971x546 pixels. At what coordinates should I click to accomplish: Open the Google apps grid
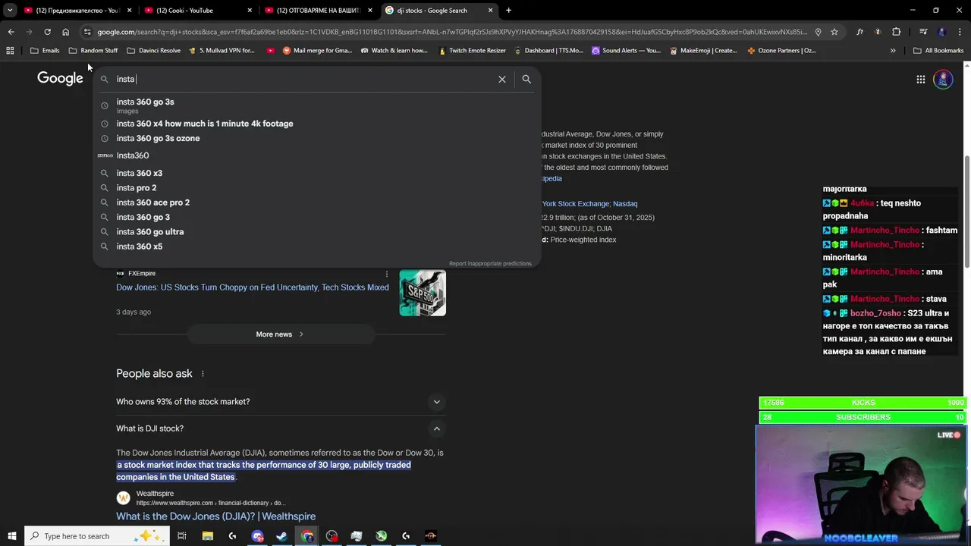[920, 79]
